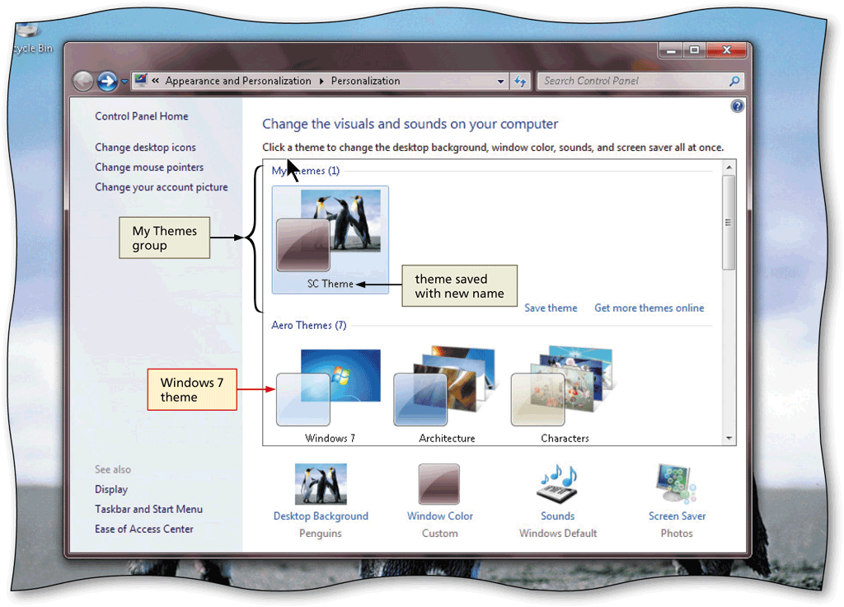Viewport: 844px width, 607px height.
Task: Click the magnifier search icon
Action: point(734,81)
